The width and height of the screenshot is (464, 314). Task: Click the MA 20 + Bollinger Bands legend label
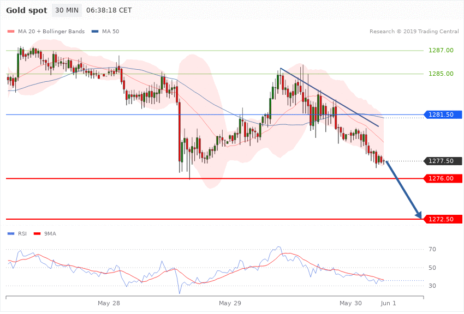point(51,31)
